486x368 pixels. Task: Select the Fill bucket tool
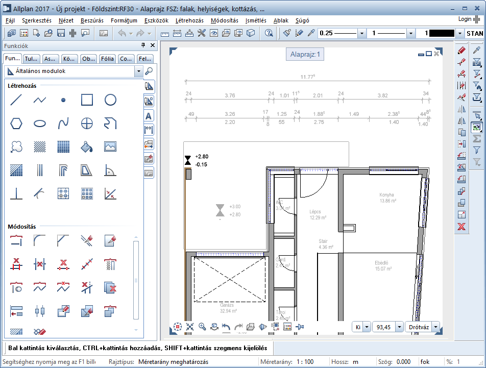click(x=87, y=147)
